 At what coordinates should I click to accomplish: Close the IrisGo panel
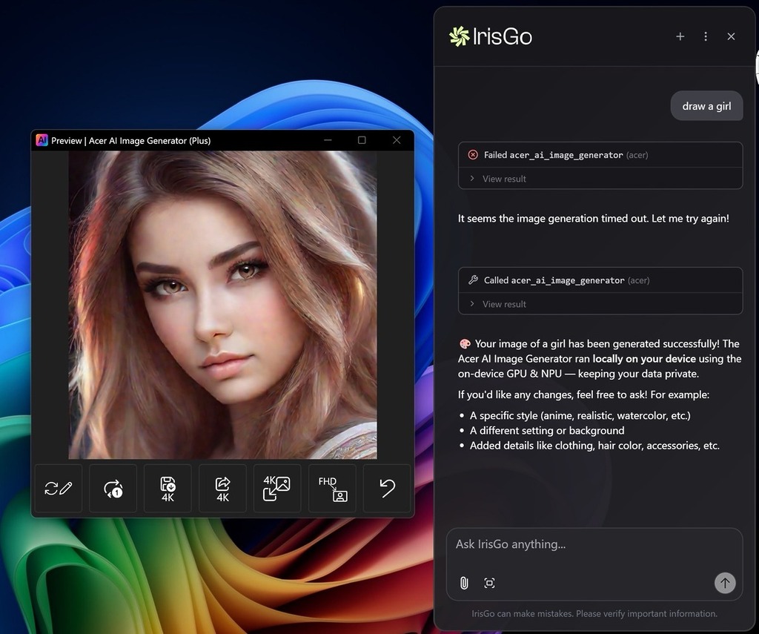(731, 36)
